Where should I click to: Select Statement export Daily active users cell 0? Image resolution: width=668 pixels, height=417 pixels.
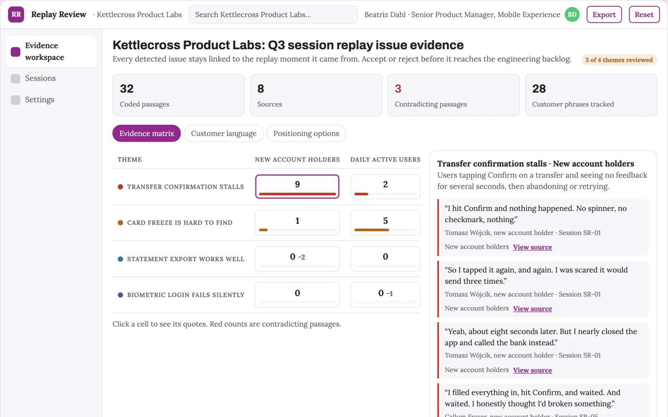coord(385,259)
